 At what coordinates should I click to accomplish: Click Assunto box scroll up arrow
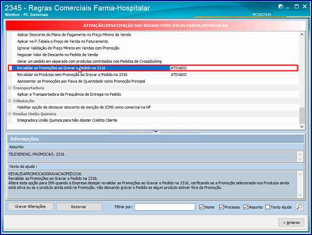pos(300,154)
